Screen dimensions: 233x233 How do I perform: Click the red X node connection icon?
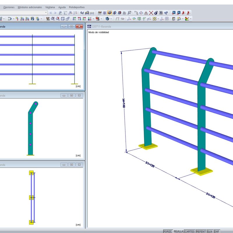[151, 13]
